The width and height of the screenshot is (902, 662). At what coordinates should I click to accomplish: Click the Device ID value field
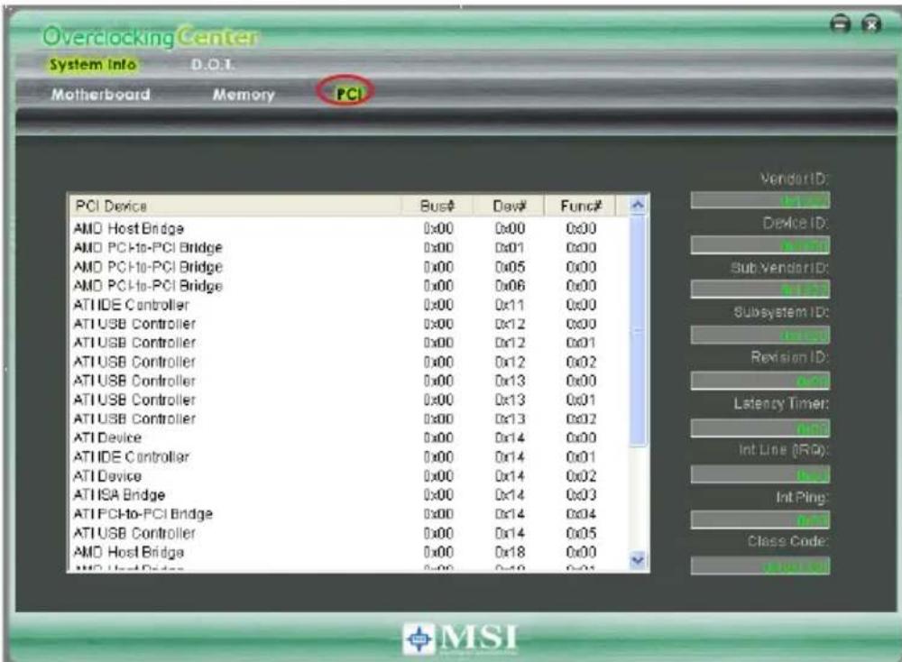pyautogui.click(x=759, y=245)
